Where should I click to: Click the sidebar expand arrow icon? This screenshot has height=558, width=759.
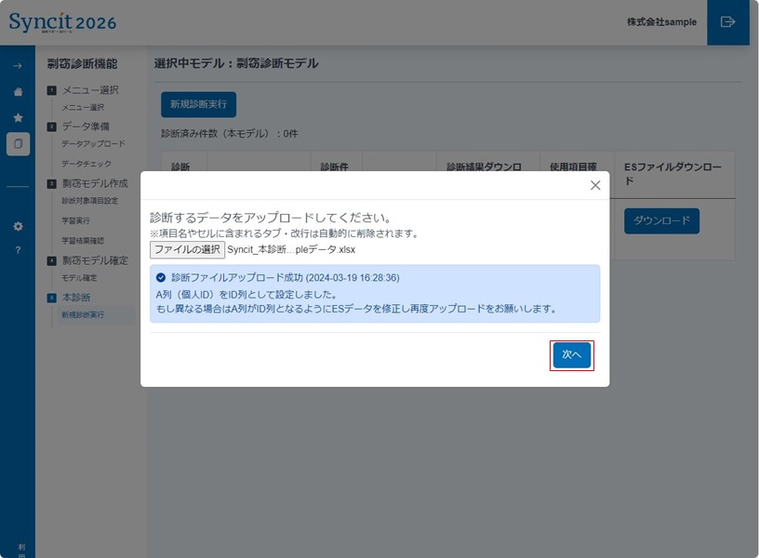(x=17, y=66)
